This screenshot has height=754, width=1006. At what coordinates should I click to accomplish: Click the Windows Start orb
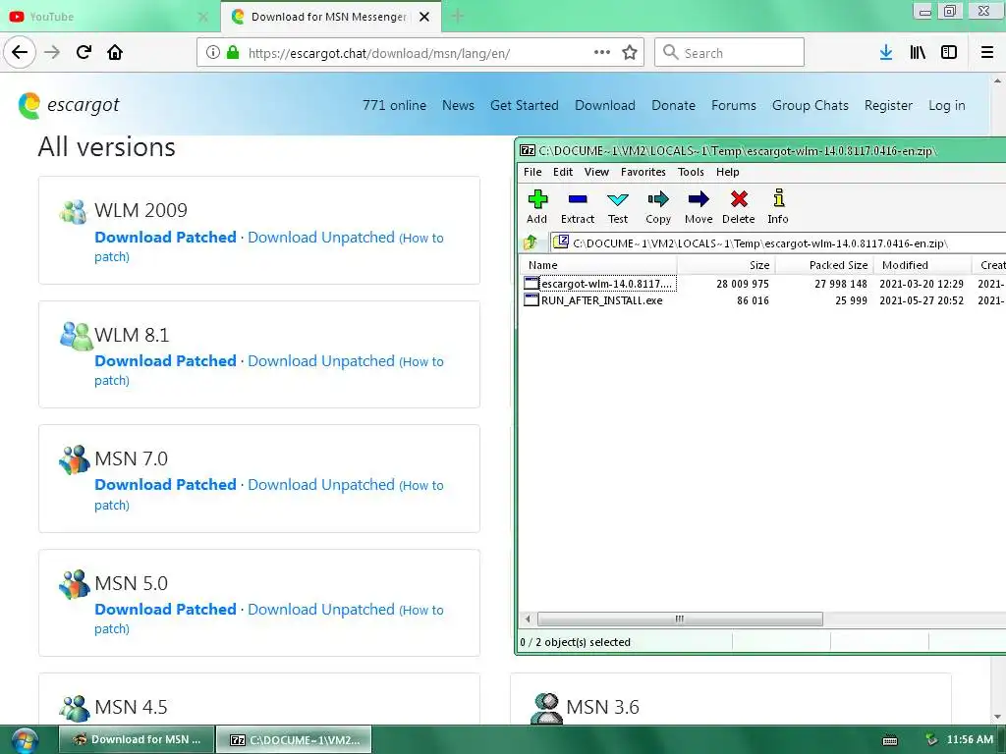point(25,740)
